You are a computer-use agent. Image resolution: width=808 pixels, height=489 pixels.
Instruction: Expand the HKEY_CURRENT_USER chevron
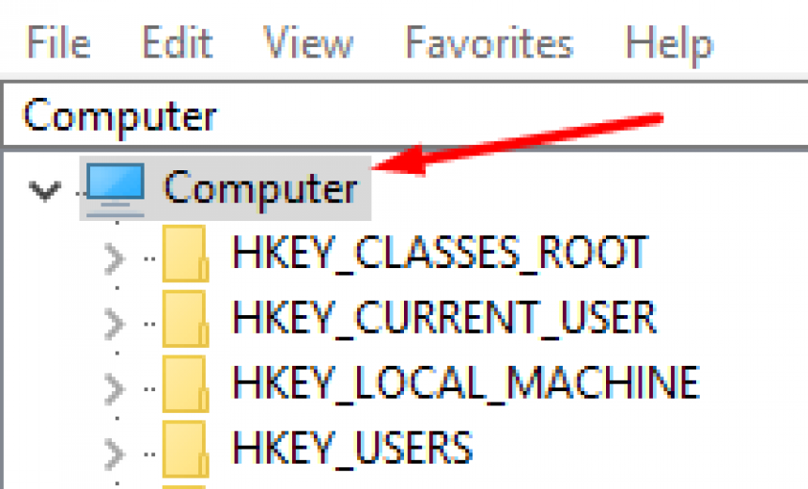coord(115,323)
